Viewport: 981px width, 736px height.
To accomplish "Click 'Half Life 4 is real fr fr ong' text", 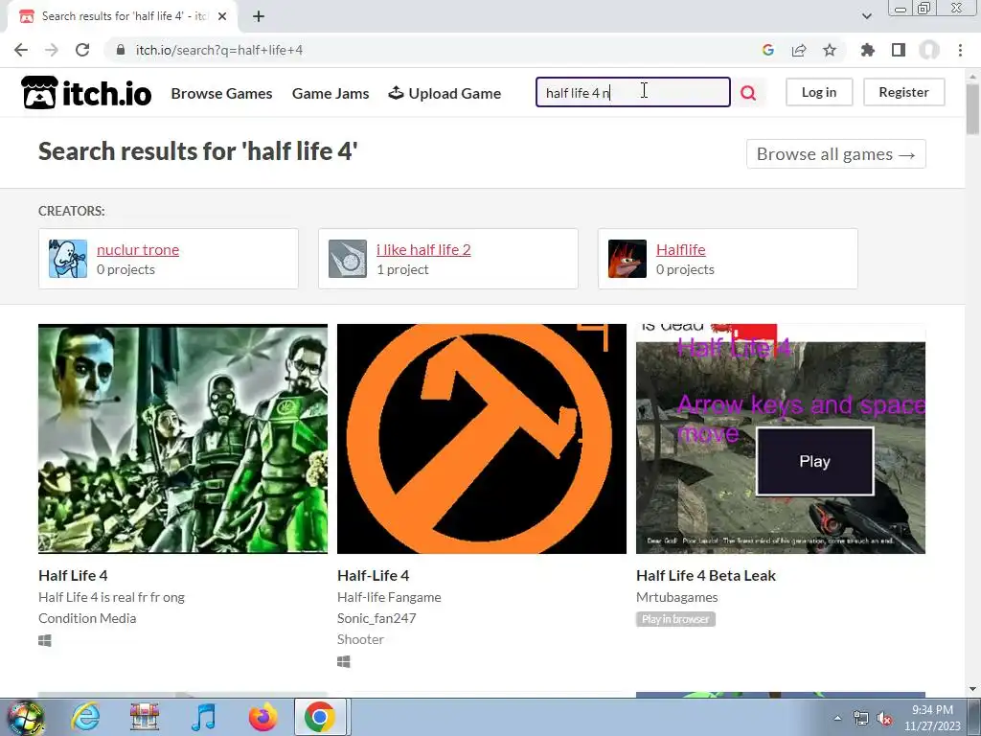I will [x=111, y=597].
